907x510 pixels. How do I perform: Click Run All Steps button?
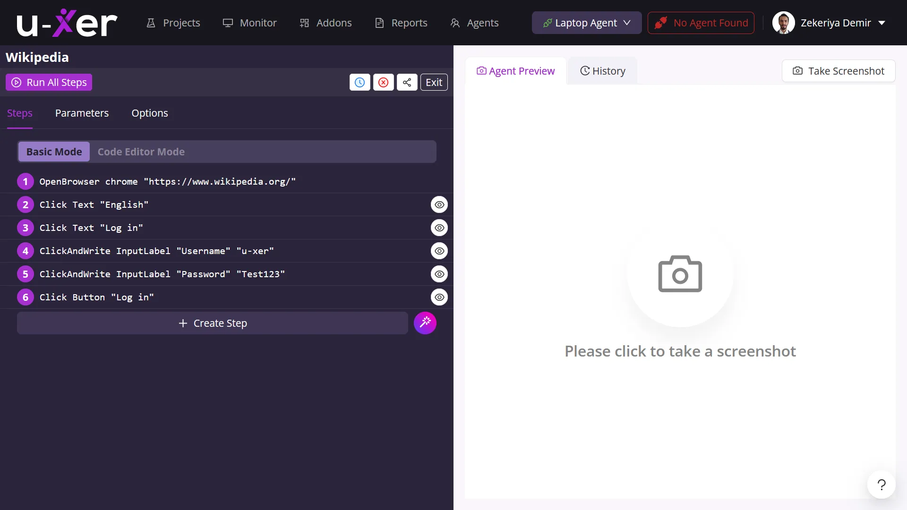pyautogui.click(x=49, y=82)
